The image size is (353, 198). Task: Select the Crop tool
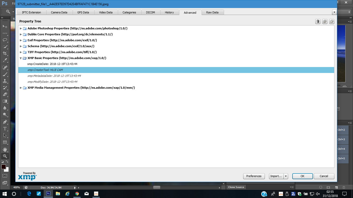pyautogui.click(x=5, y=53)
